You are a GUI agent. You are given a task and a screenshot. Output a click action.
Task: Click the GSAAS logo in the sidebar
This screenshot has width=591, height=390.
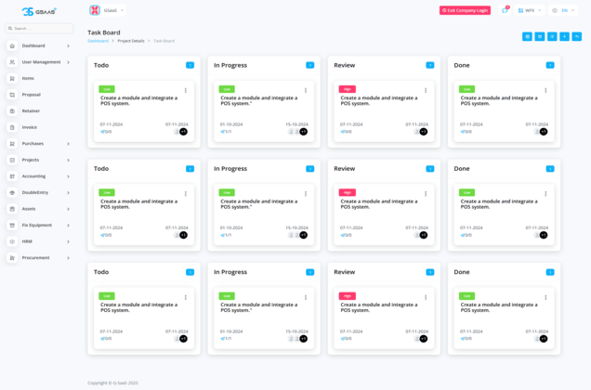38,11
